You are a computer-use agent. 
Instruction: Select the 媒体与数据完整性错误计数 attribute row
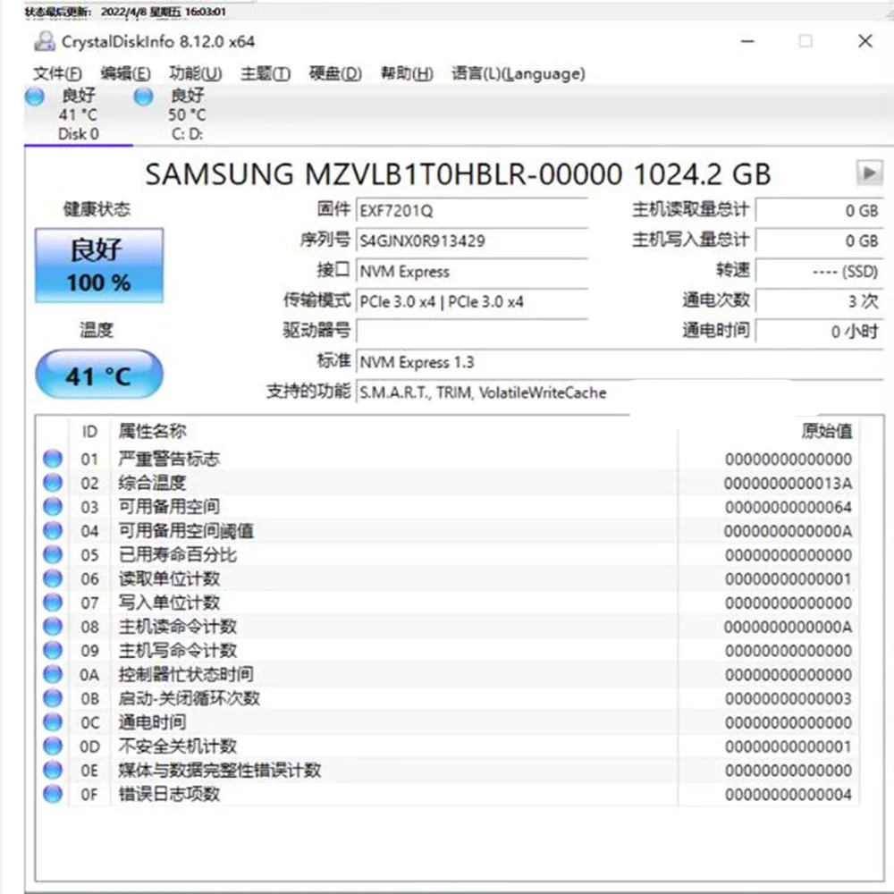click(x=448, y=771)
